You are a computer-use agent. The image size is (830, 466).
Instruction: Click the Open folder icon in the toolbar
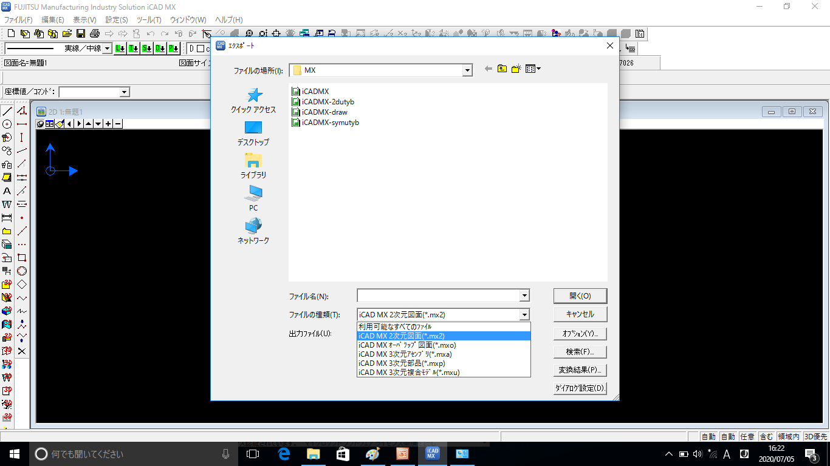[67, 33]
